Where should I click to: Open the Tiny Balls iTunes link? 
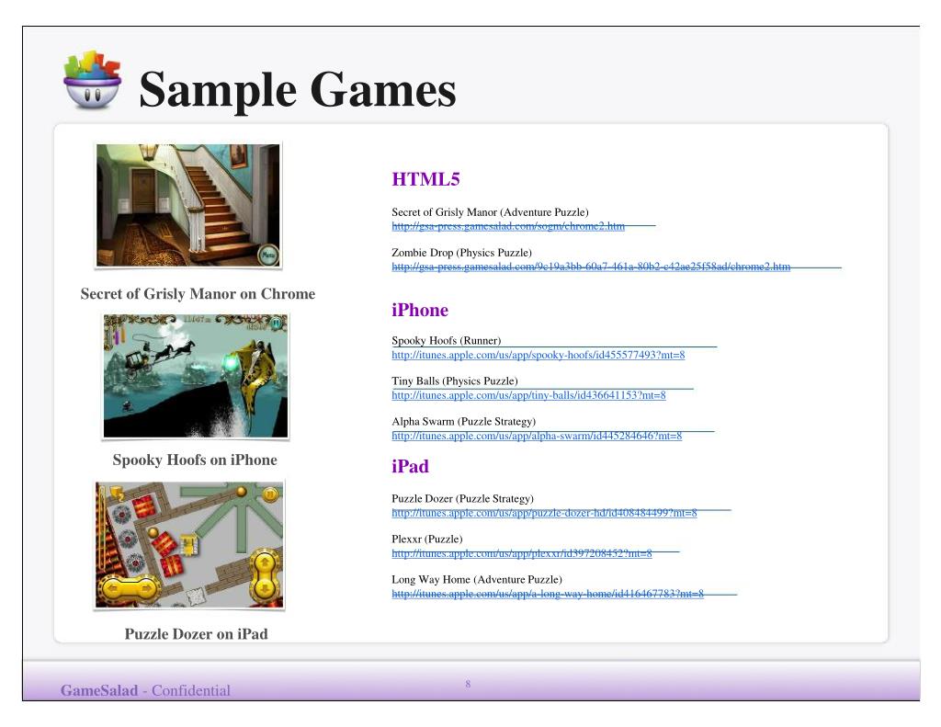tap(528, 395)
